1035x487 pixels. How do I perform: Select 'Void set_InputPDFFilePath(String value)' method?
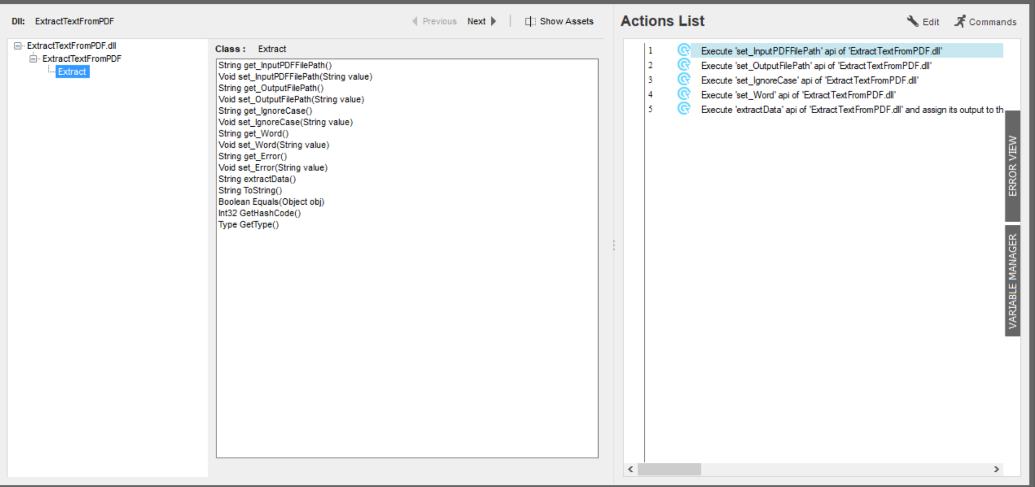coord(295,76)
